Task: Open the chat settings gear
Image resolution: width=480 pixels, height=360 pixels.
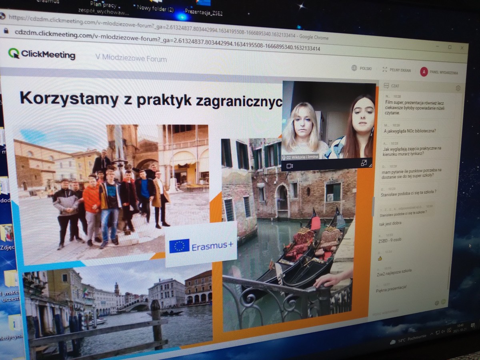Action: click(458, 88)
